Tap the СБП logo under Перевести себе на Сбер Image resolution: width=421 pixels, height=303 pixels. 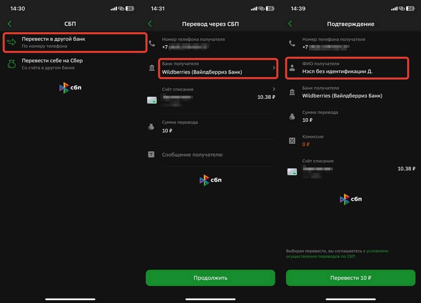[x=70, y=88]
